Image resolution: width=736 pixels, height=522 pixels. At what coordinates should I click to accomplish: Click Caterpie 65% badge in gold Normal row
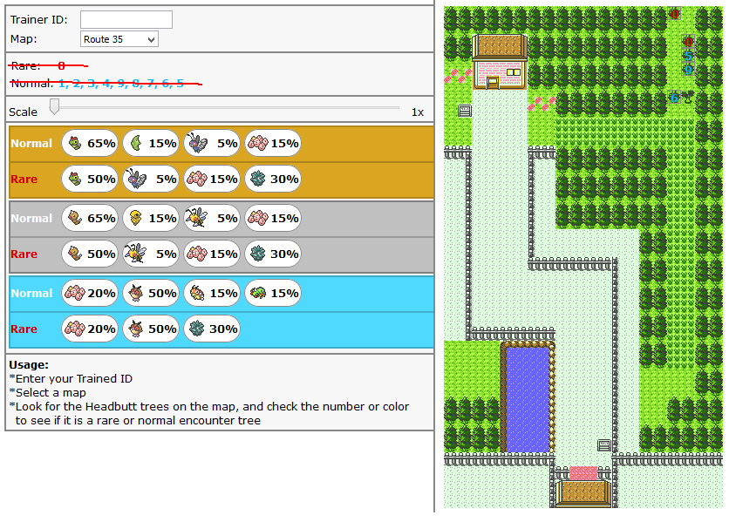point(90,143)
